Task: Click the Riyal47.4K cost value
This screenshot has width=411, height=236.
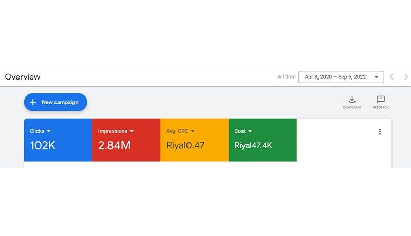Action: (x=253, y=145)
